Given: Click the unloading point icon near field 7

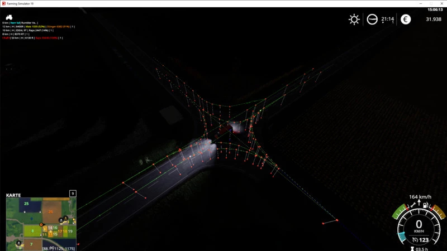Looking at the screenshot, I should [19, 243].
